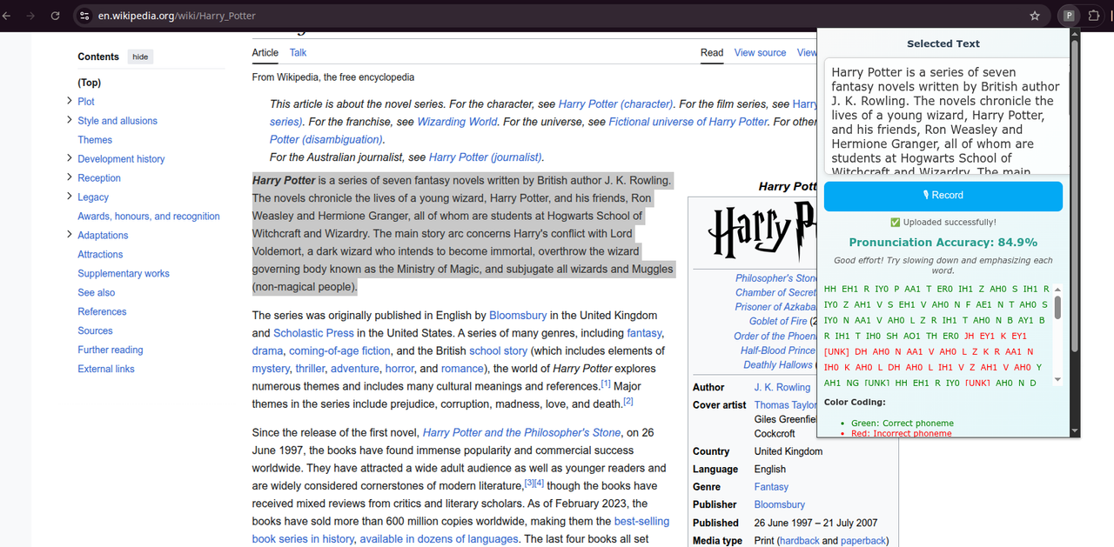This screenshot has height=547, width=1114.
Task: Select the Read tab
Action: coord(712,53)
